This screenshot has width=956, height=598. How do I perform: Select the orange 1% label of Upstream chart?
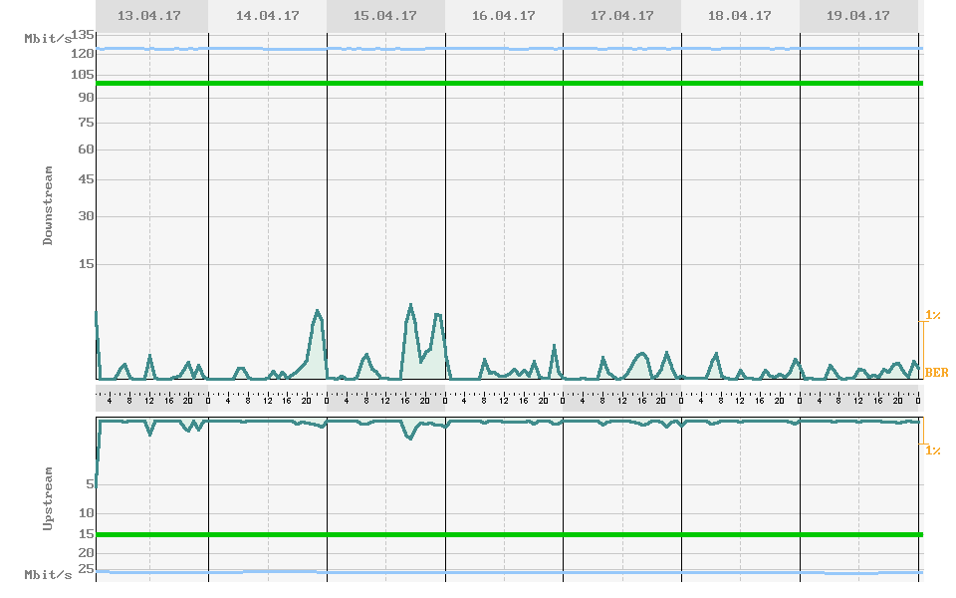pyautogui.click(x=933, y=450)
